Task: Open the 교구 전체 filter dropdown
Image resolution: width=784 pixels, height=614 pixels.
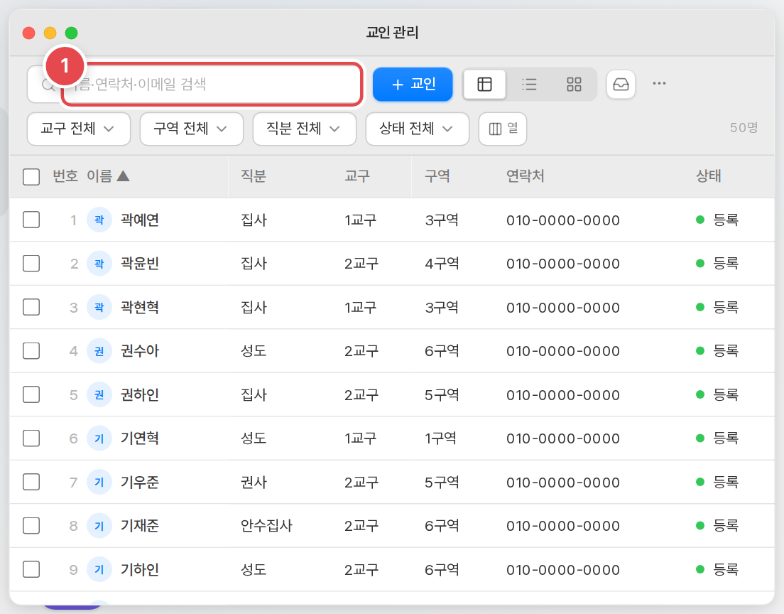Action: point(79,129)
